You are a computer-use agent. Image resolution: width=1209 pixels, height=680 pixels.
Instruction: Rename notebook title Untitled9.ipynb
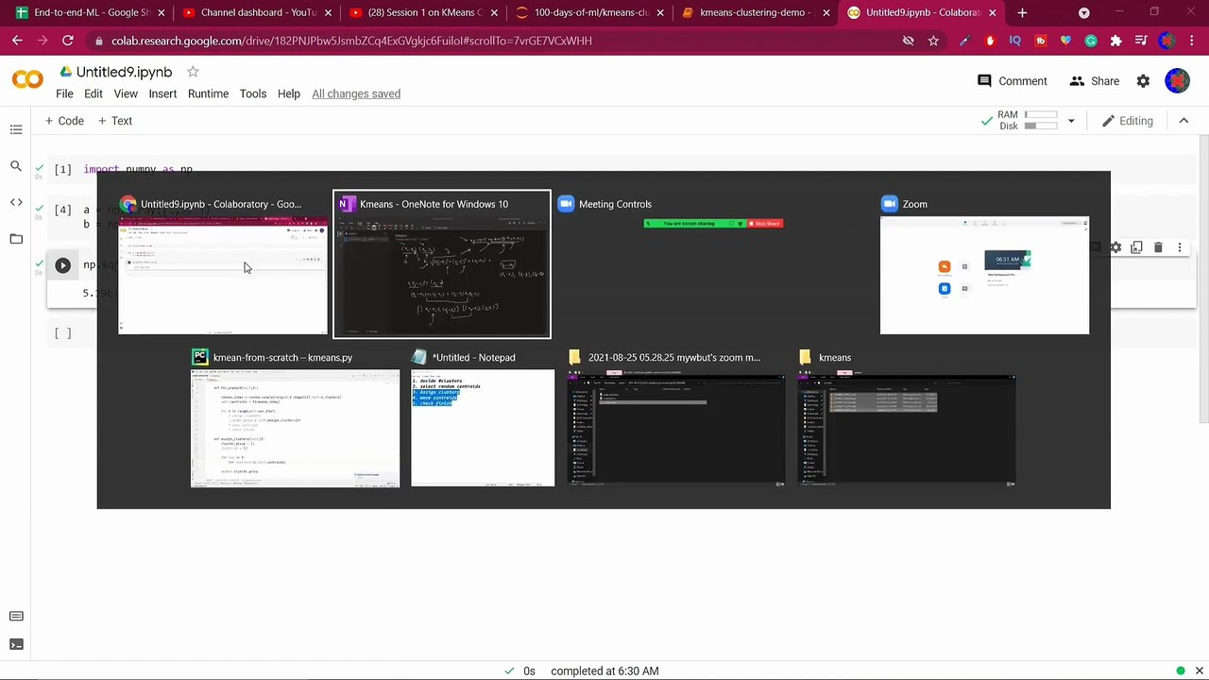tap(124, 72)
